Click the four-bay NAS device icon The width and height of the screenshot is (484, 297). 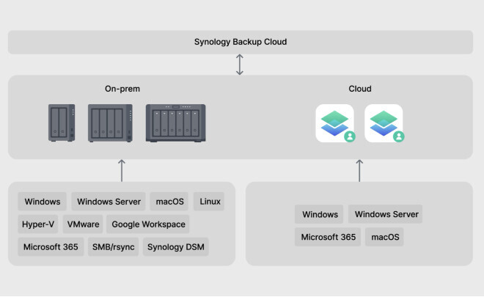tap(110, 123)
